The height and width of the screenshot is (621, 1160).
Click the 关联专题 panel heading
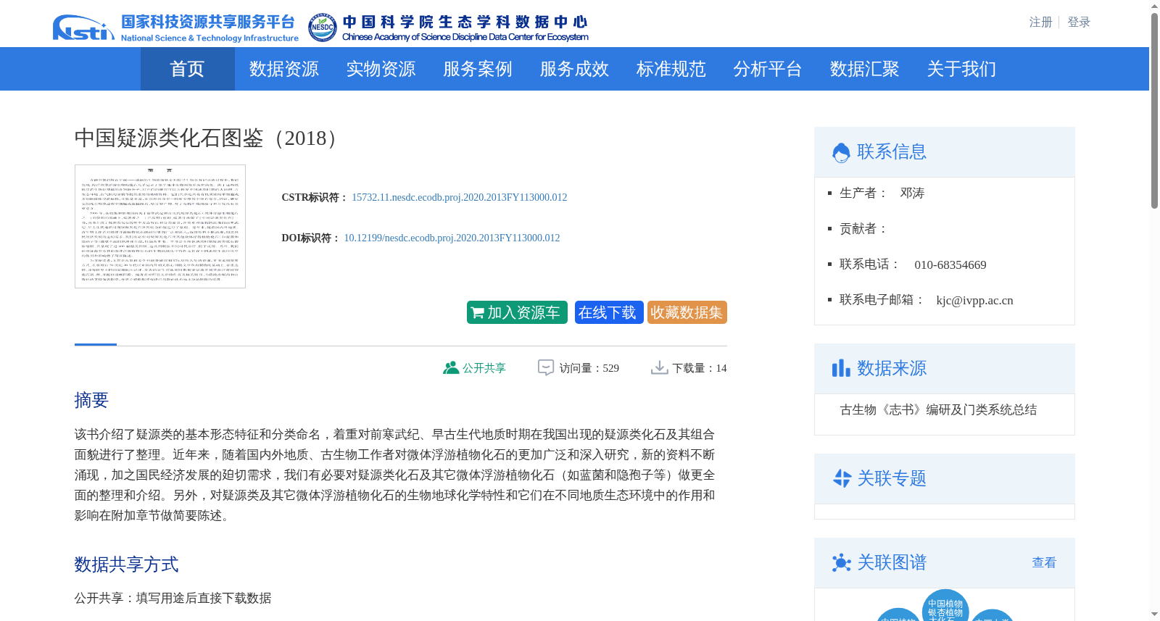(x=892, y=478)
